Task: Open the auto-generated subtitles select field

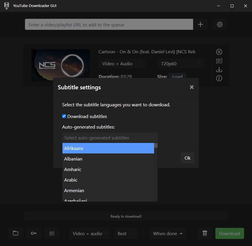Action: 110,138
